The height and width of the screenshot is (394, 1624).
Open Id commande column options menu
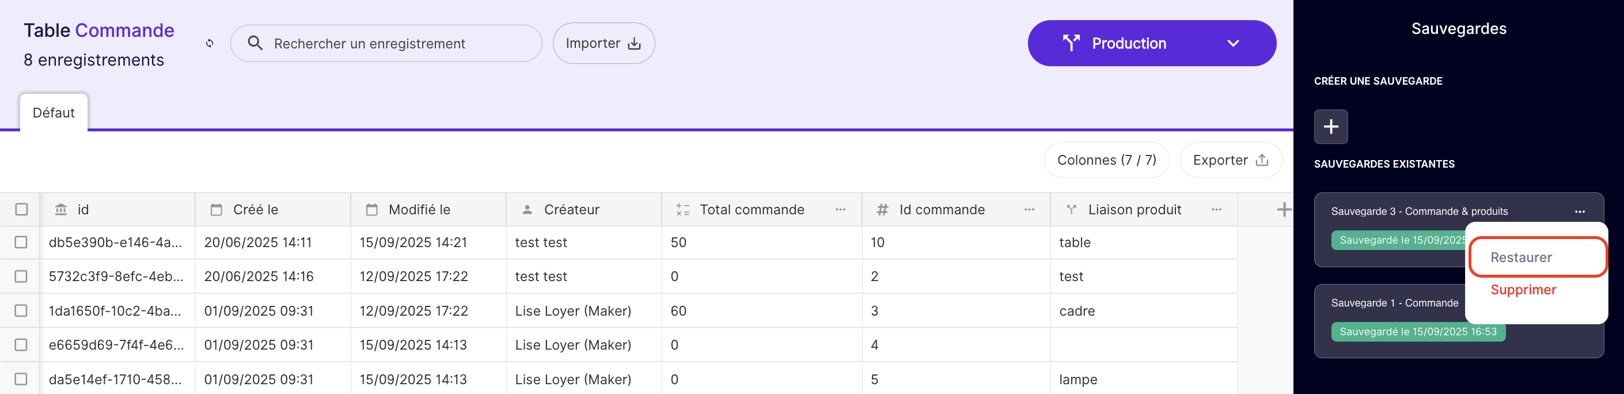1029,210
